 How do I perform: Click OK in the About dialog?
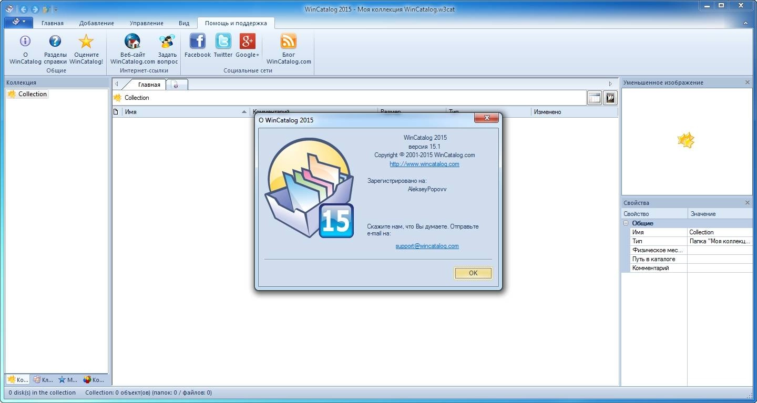pos(473,273)
